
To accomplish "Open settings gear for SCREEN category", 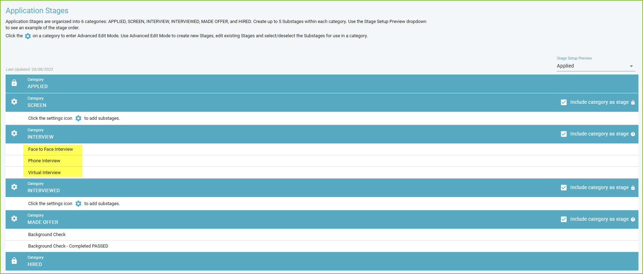I will [14, 102].
